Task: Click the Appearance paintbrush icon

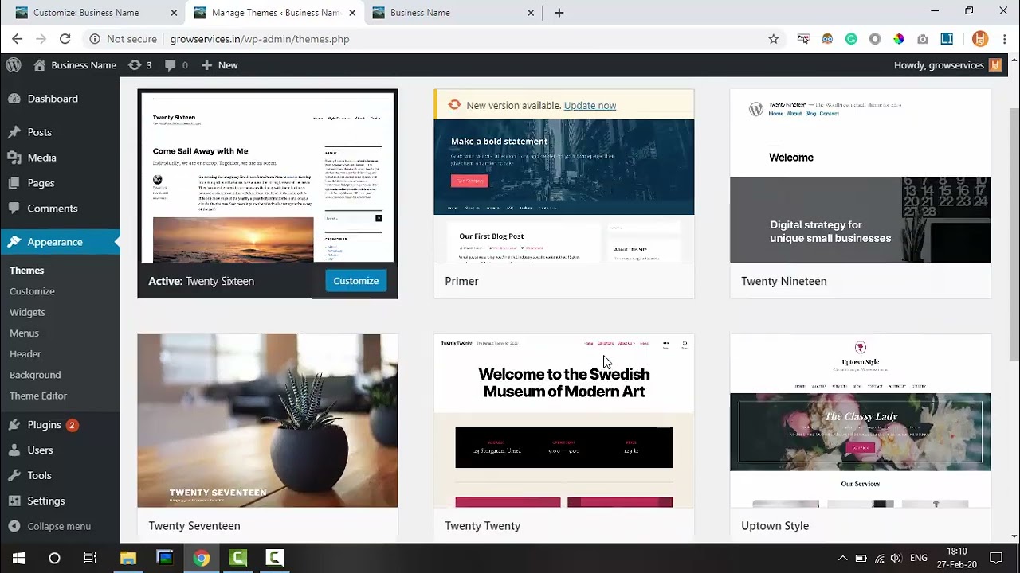Action: (14, 242)
